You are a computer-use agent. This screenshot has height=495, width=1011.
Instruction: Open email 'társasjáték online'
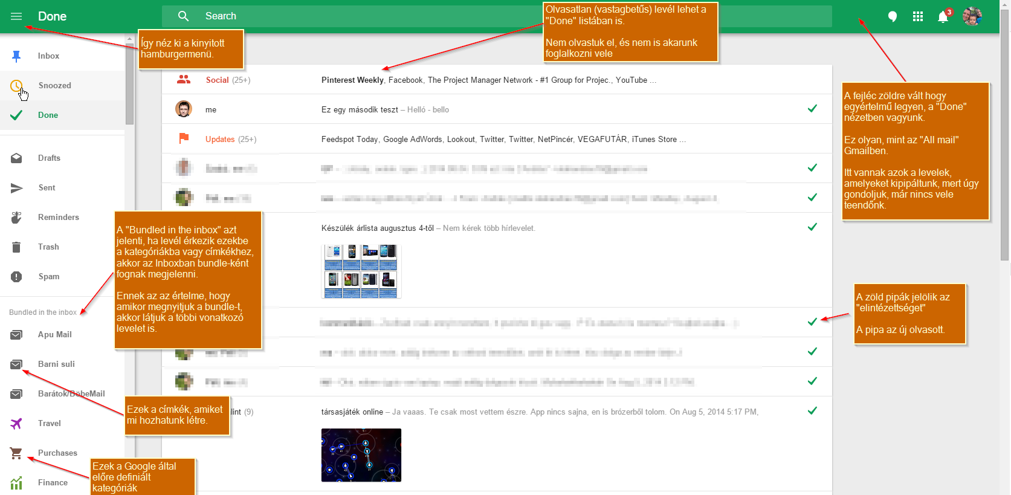click(497, 444)
